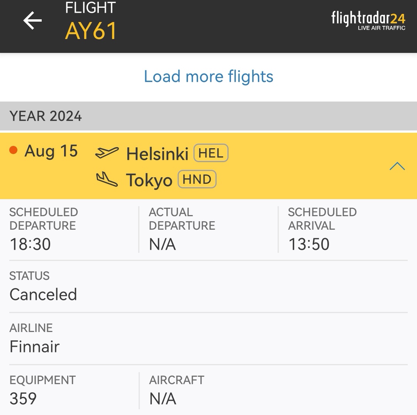Open the HND airport code badge

coord(197,179)
